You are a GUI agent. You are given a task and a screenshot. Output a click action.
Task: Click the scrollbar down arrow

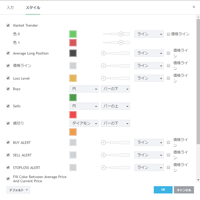click(198, 180)
